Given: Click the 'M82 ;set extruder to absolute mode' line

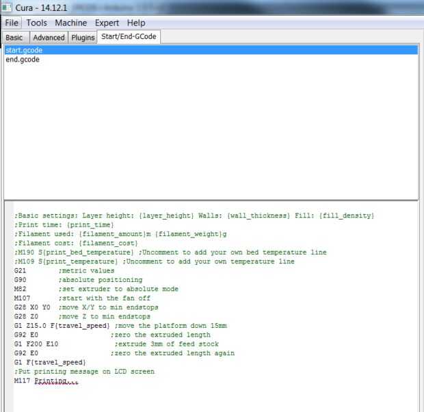Looking at the screenshot, I should click(x=96, y=289).
